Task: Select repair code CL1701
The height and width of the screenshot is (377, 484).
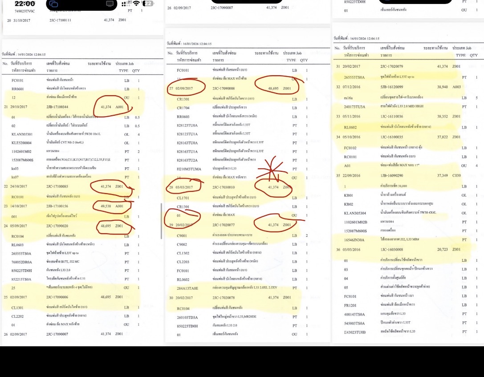Action: pyautogui.click(x=183, y=198)
